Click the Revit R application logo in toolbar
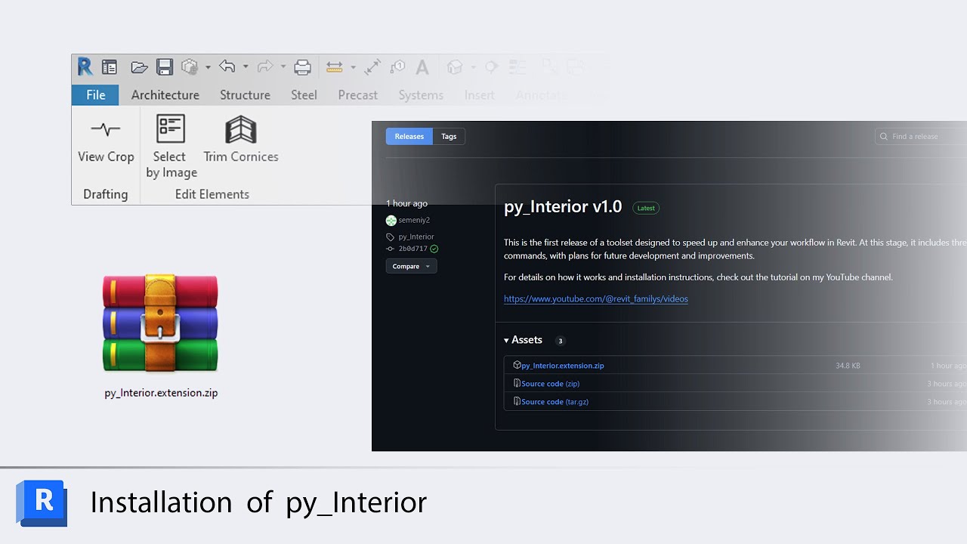 click(85, 66)
